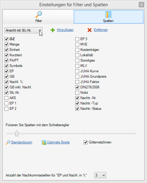Enable the Sonstiges checkbox

click(77, 61)
